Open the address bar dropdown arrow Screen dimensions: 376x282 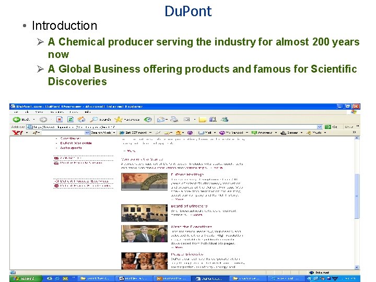320,127
